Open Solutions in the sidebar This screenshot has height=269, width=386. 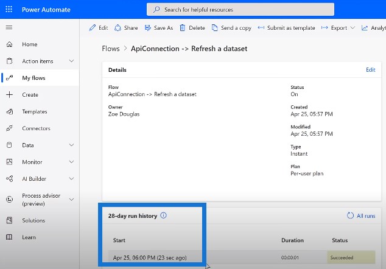40,220
